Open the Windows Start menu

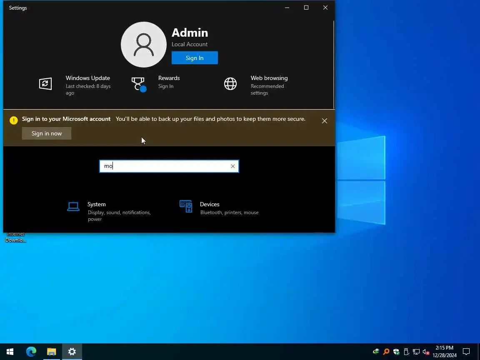(10, 352)
